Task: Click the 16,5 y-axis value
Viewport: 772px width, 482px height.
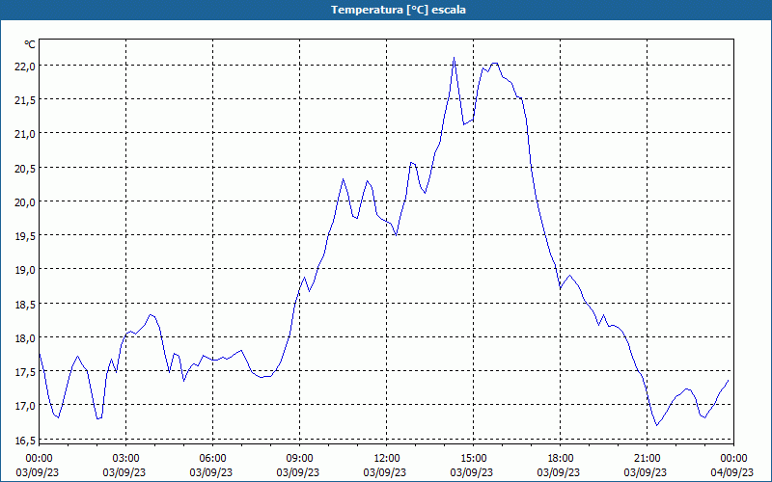Action: 24,441
